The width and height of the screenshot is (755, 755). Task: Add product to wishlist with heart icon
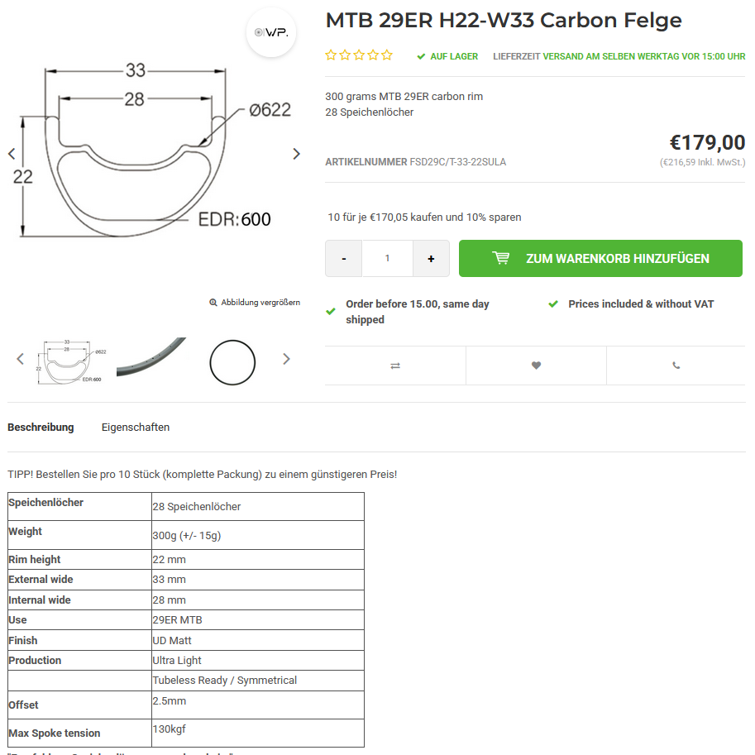pos(536,366)
